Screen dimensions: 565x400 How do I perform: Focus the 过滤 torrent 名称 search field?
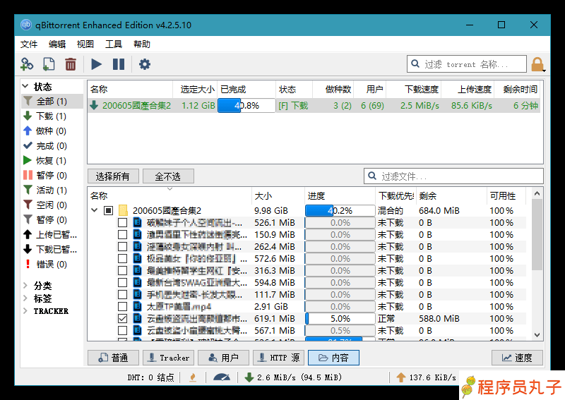(467, 64)
